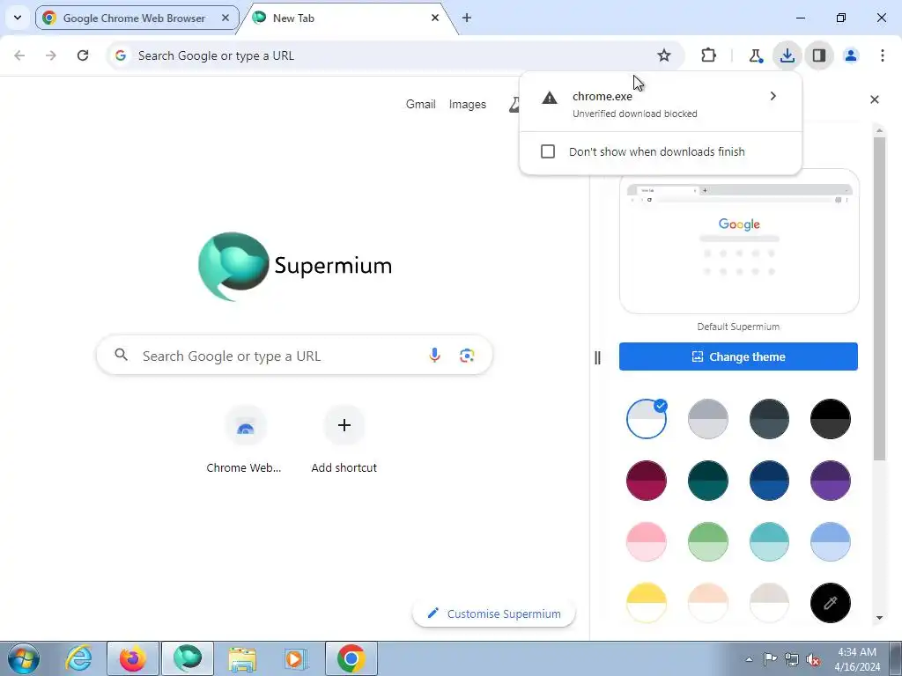Open the Gmail link
The width and height of the screenshot is (902, 676).
(420, 104)
